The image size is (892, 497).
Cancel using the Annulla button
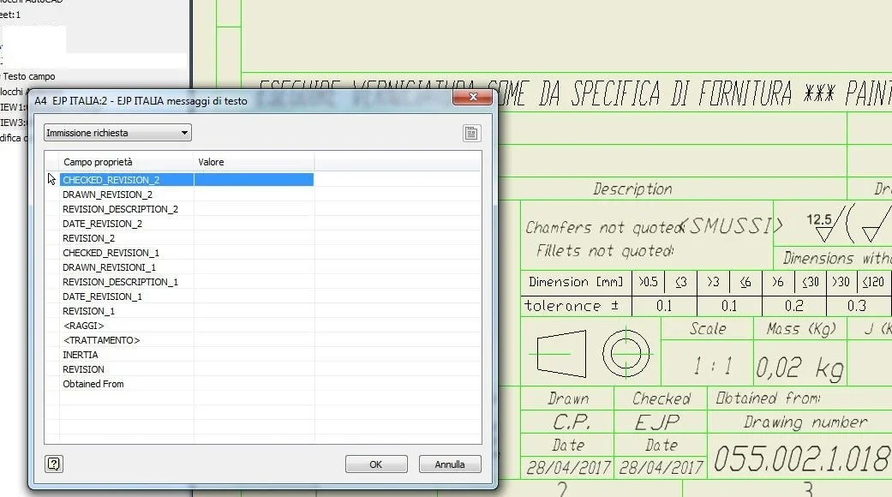point(450,464)
